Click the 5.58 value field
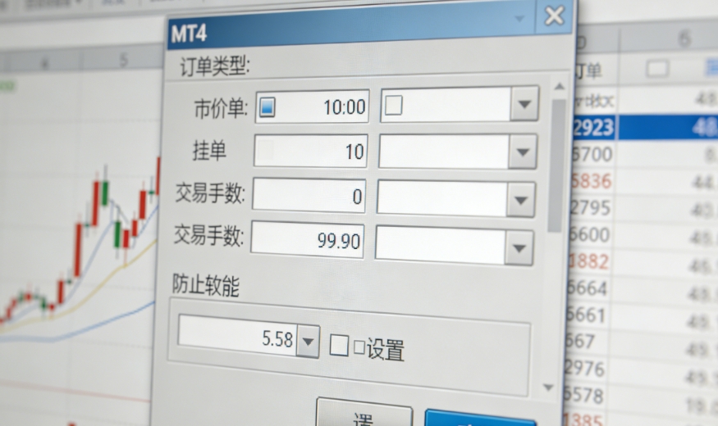The height and width of the screenshot is (426, 718). coord(237,334)
